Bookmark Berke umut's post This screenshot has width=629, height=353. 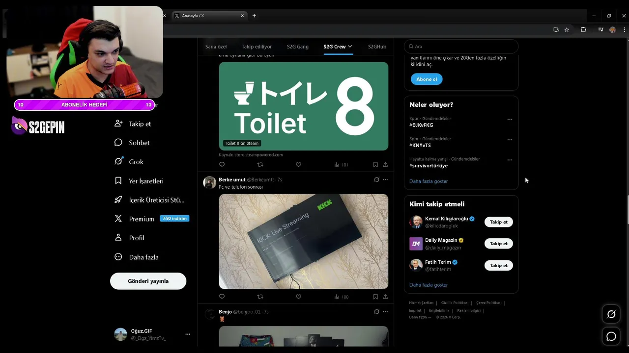[x=375, y=297]
